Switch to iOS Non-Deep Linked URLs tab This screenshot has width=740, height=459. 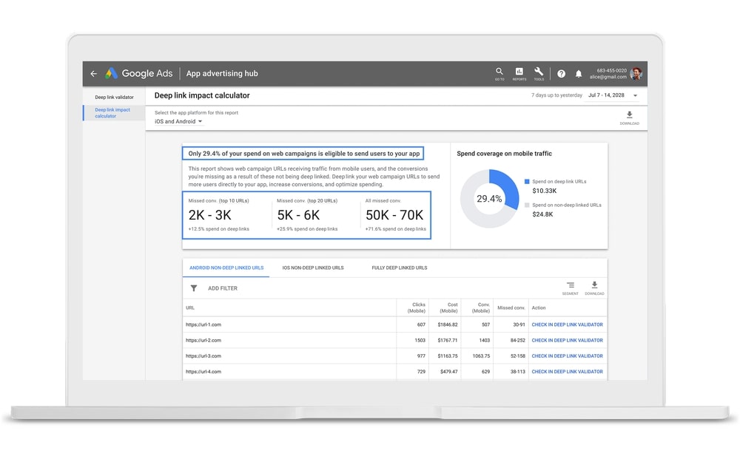[x=312, y=268]
